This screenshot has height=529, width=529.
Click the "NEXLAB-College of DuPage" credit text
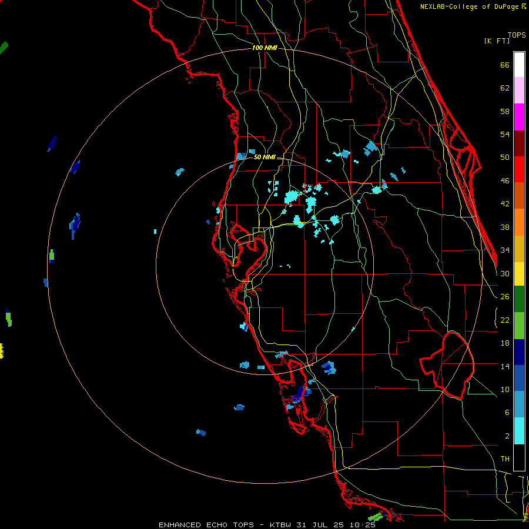pos(470,6)
